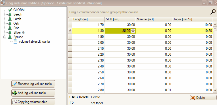This screenshot has height=105, width=217.
Task: Click the application icon in title bar
Action: [3, 3]
